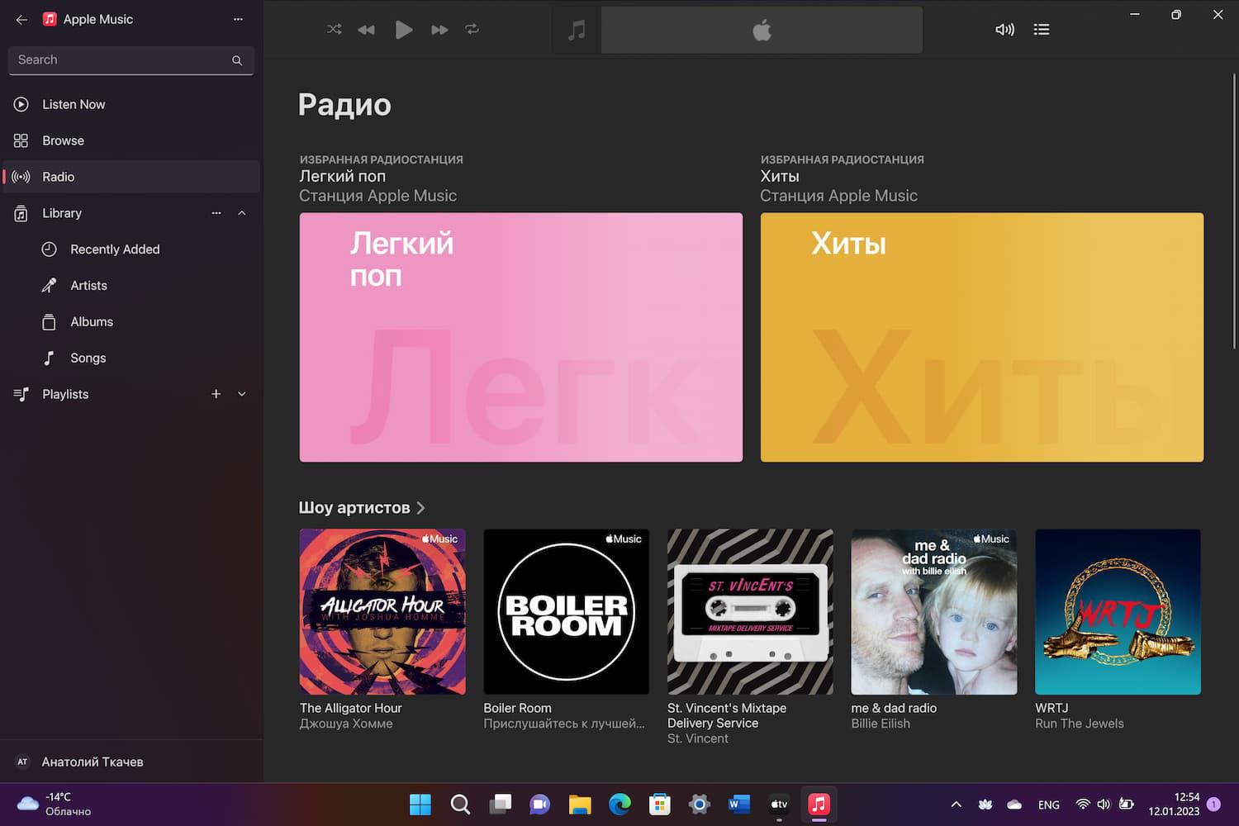Click Apple Music icon on taskbar

coord(819,804)
